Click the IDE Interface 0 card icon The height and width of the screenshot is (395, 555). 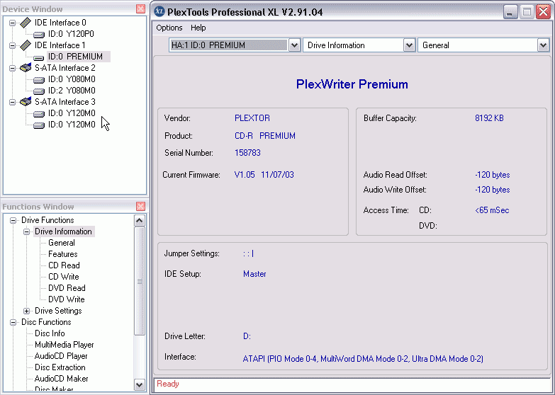click(x=26, y=23)
